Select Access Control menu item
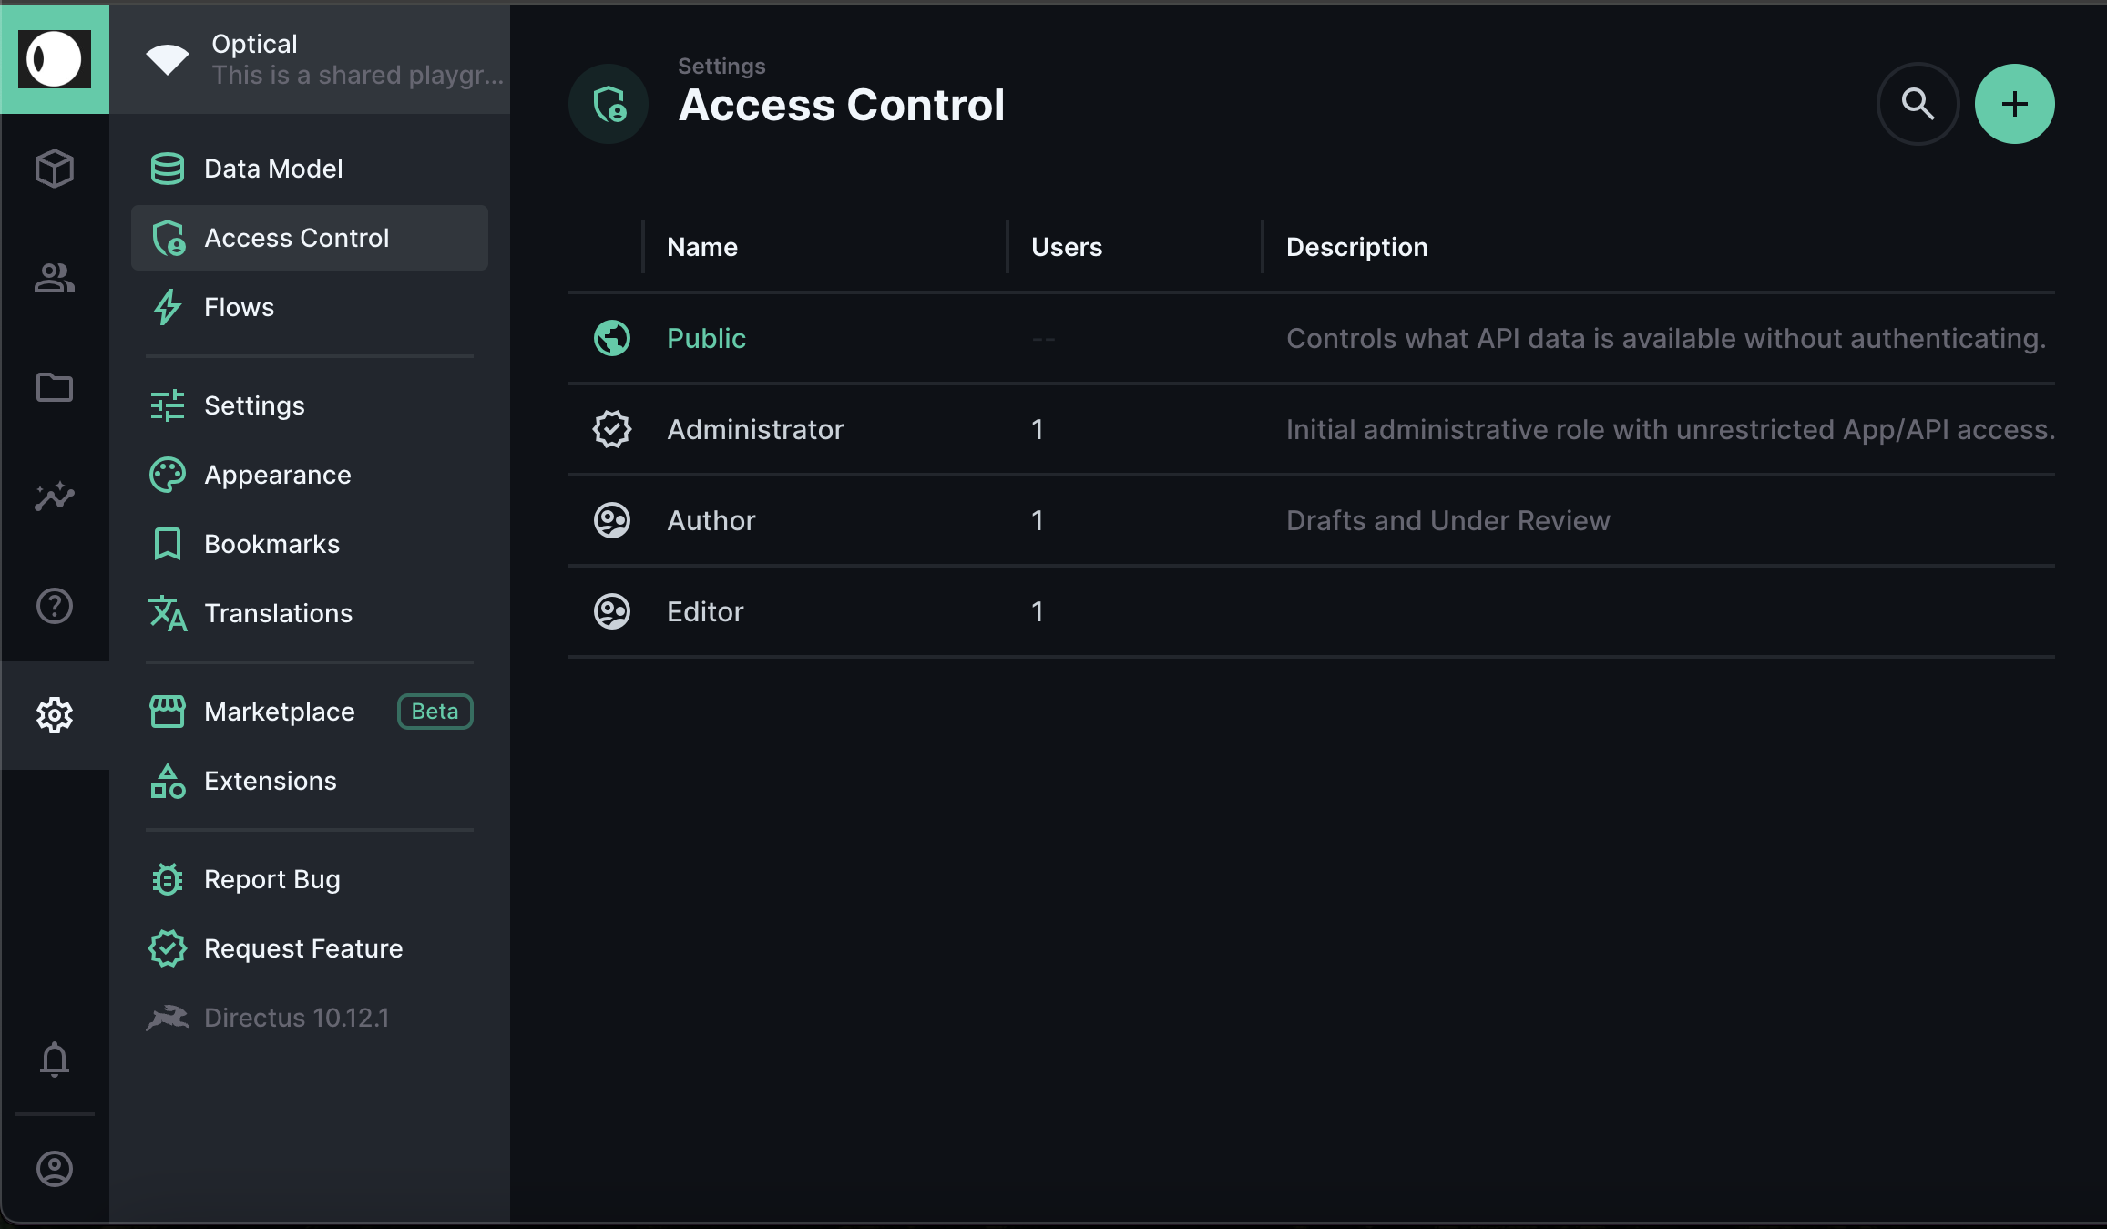The height and width of the screenshot is (1229, 2107). pyautogui.click(x=310, y=238)
